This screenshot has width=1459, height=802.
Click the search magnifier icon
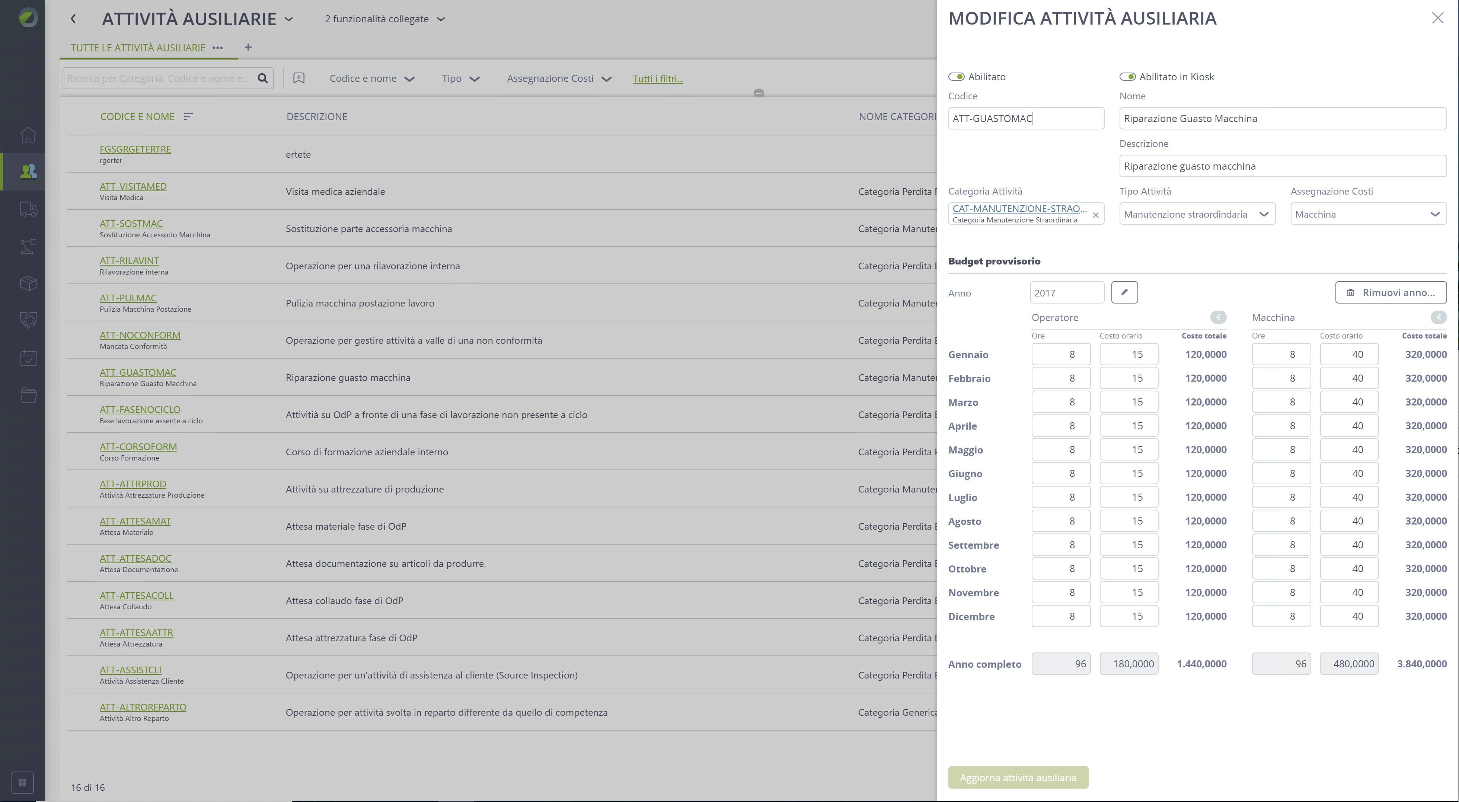pyautogui.click(x=263, y=78)
